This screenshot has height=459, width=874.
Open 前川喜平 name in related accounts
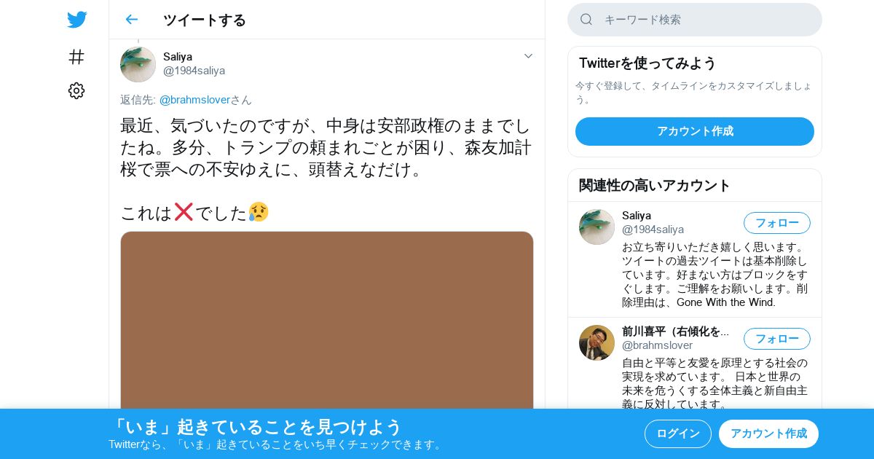675,331
